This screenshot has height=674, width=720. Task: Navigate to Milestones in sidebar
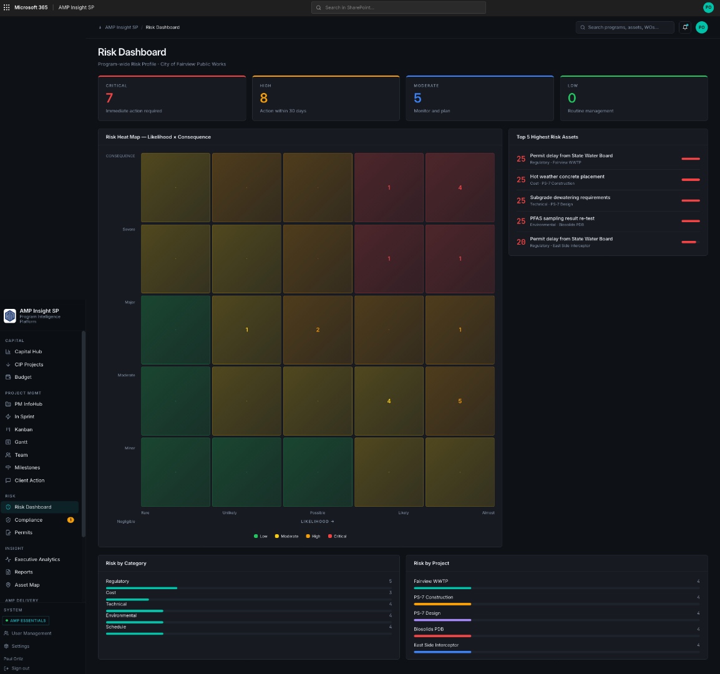[39, 467]
